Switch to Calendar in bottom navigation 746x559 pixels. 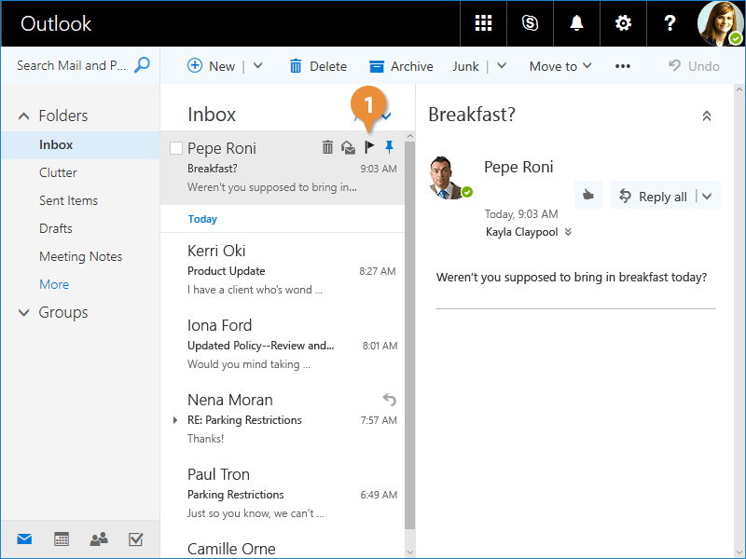(x=62, y=539)
